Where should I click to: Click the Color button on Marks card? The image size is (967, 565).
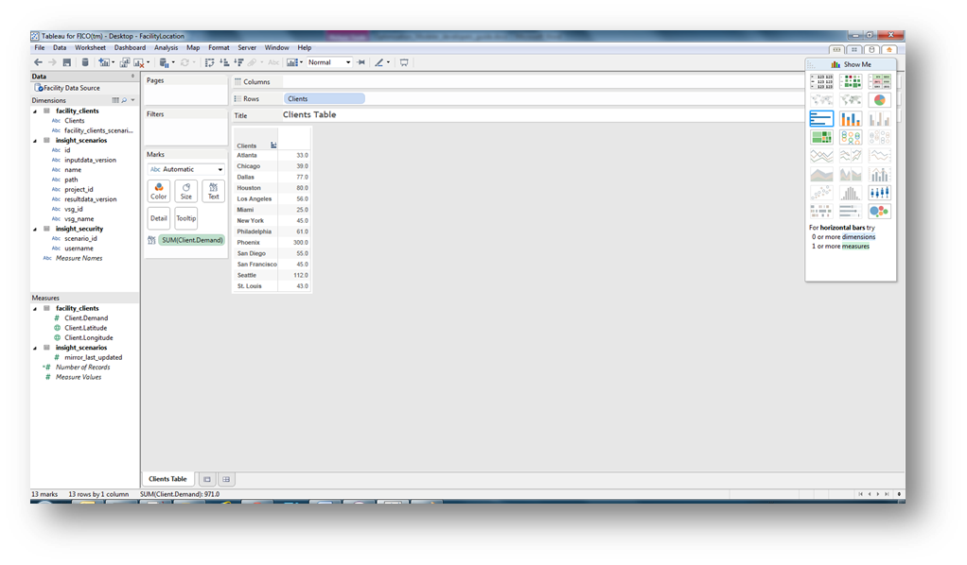click(x=159, y=191)
